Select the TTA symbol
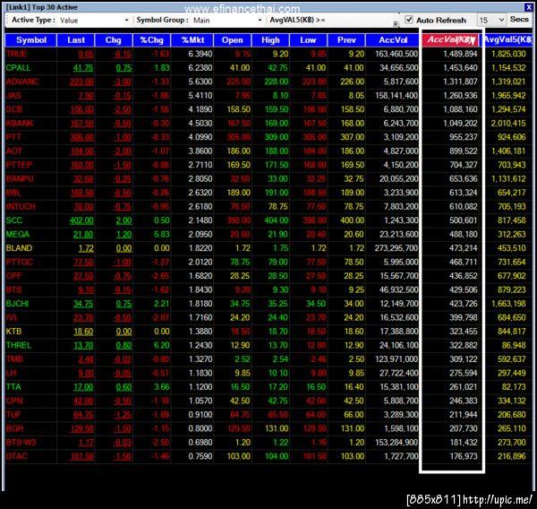Image resolution: width=537 pixels, height=509 pixels. click(x=13, y=387)
